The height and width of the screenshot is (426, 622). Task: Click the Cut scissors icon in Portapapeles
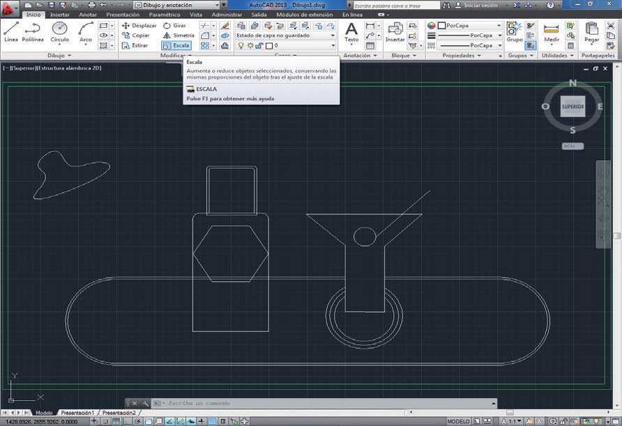coord(611,25)
